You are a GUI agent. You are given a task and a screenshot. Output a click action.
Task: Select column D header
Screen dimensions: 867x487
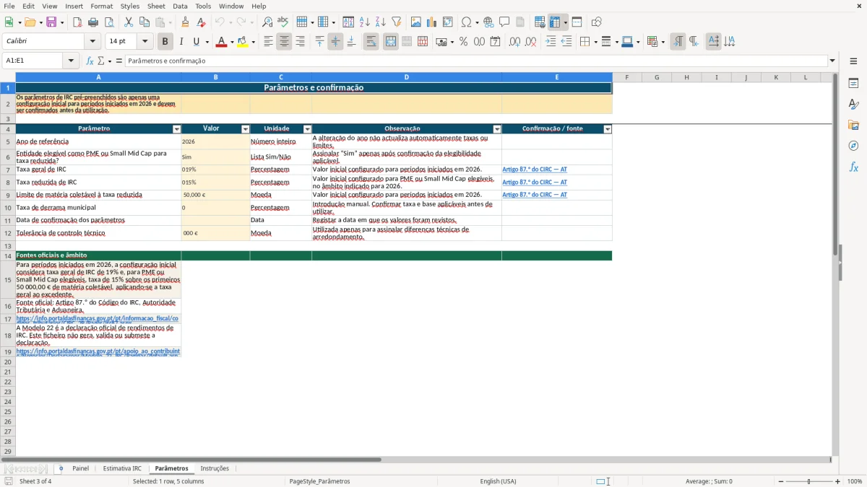click(x=407, y=77)
